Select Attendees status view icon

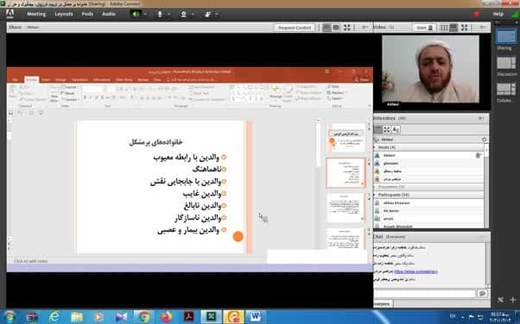pos(396,129)
